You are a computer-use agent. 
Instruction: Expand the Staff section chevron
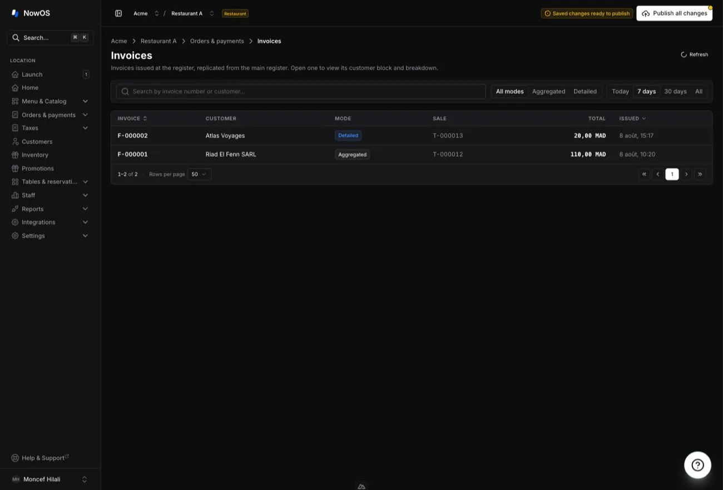pos(85,195)
